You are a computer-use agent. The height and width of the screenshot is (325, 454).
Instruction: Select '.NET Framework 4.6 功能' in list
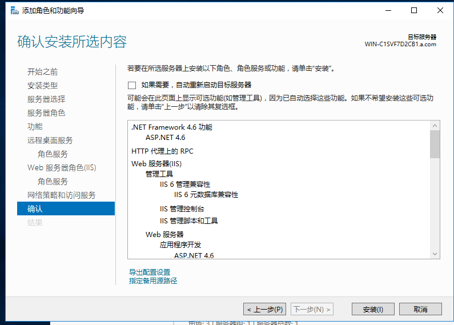click(x=172, y=127)
